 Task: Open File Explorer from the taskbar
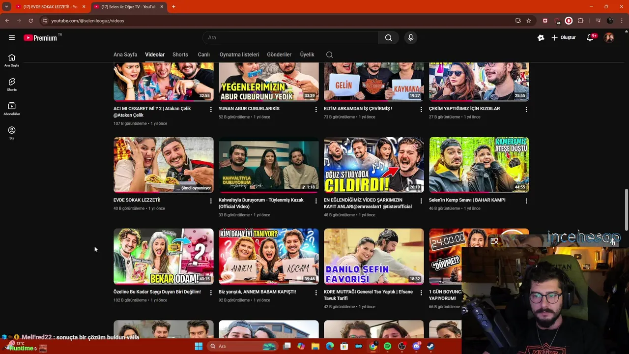click(315, 346)
